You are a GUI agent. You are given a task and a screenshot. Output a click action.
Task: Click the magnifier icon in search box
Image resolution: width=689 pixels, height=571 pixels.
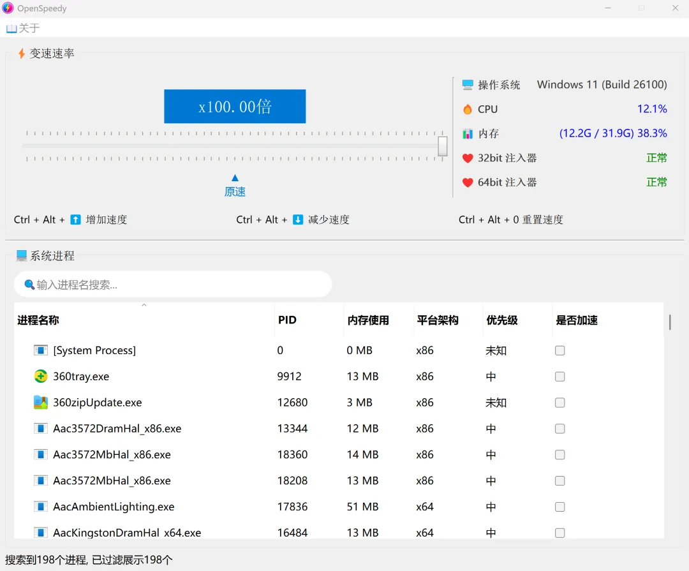pos(29,285)
